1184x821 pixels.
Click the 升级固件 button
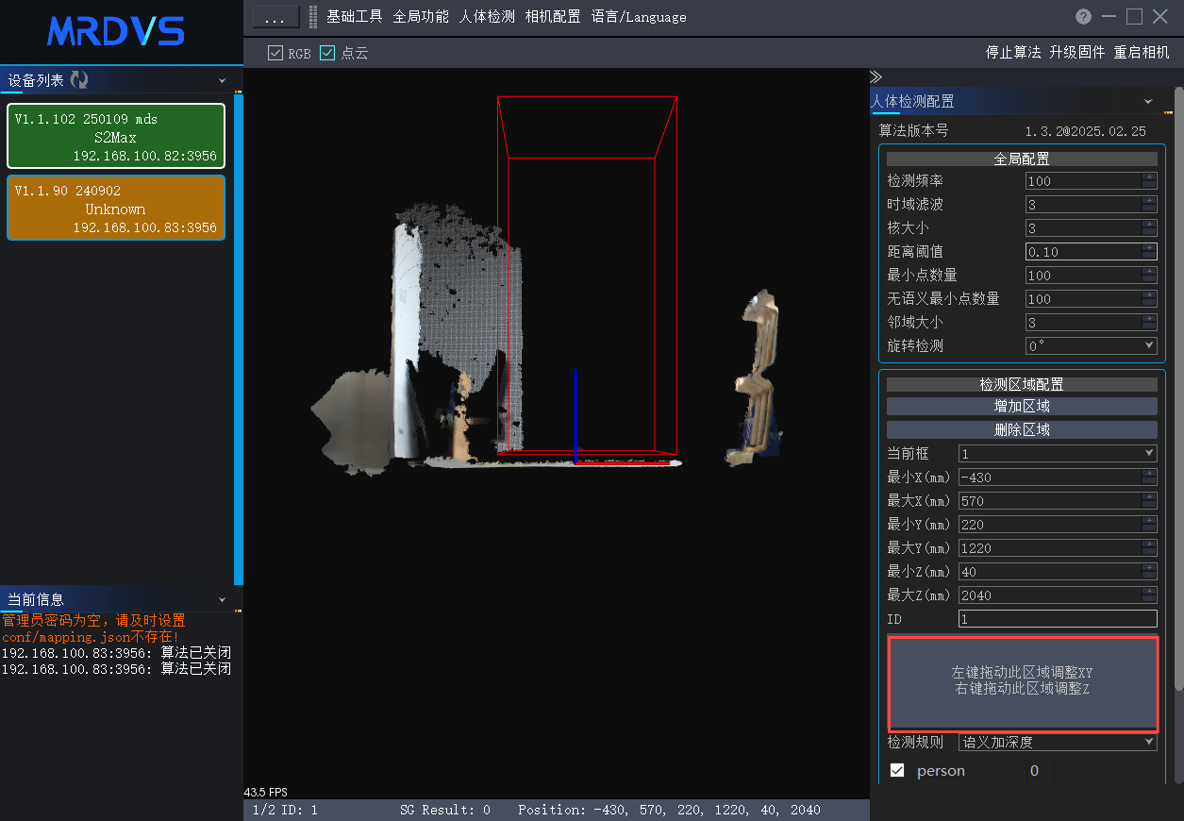point(1077,53)
